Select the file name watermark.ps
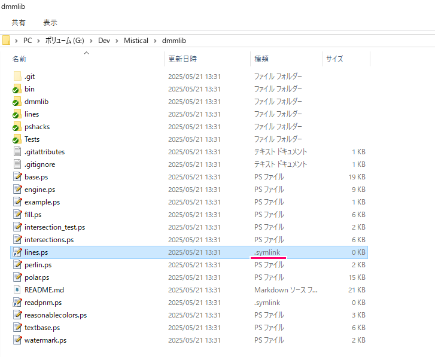Screen dimensions: 435x357 [x=45, y=340]
